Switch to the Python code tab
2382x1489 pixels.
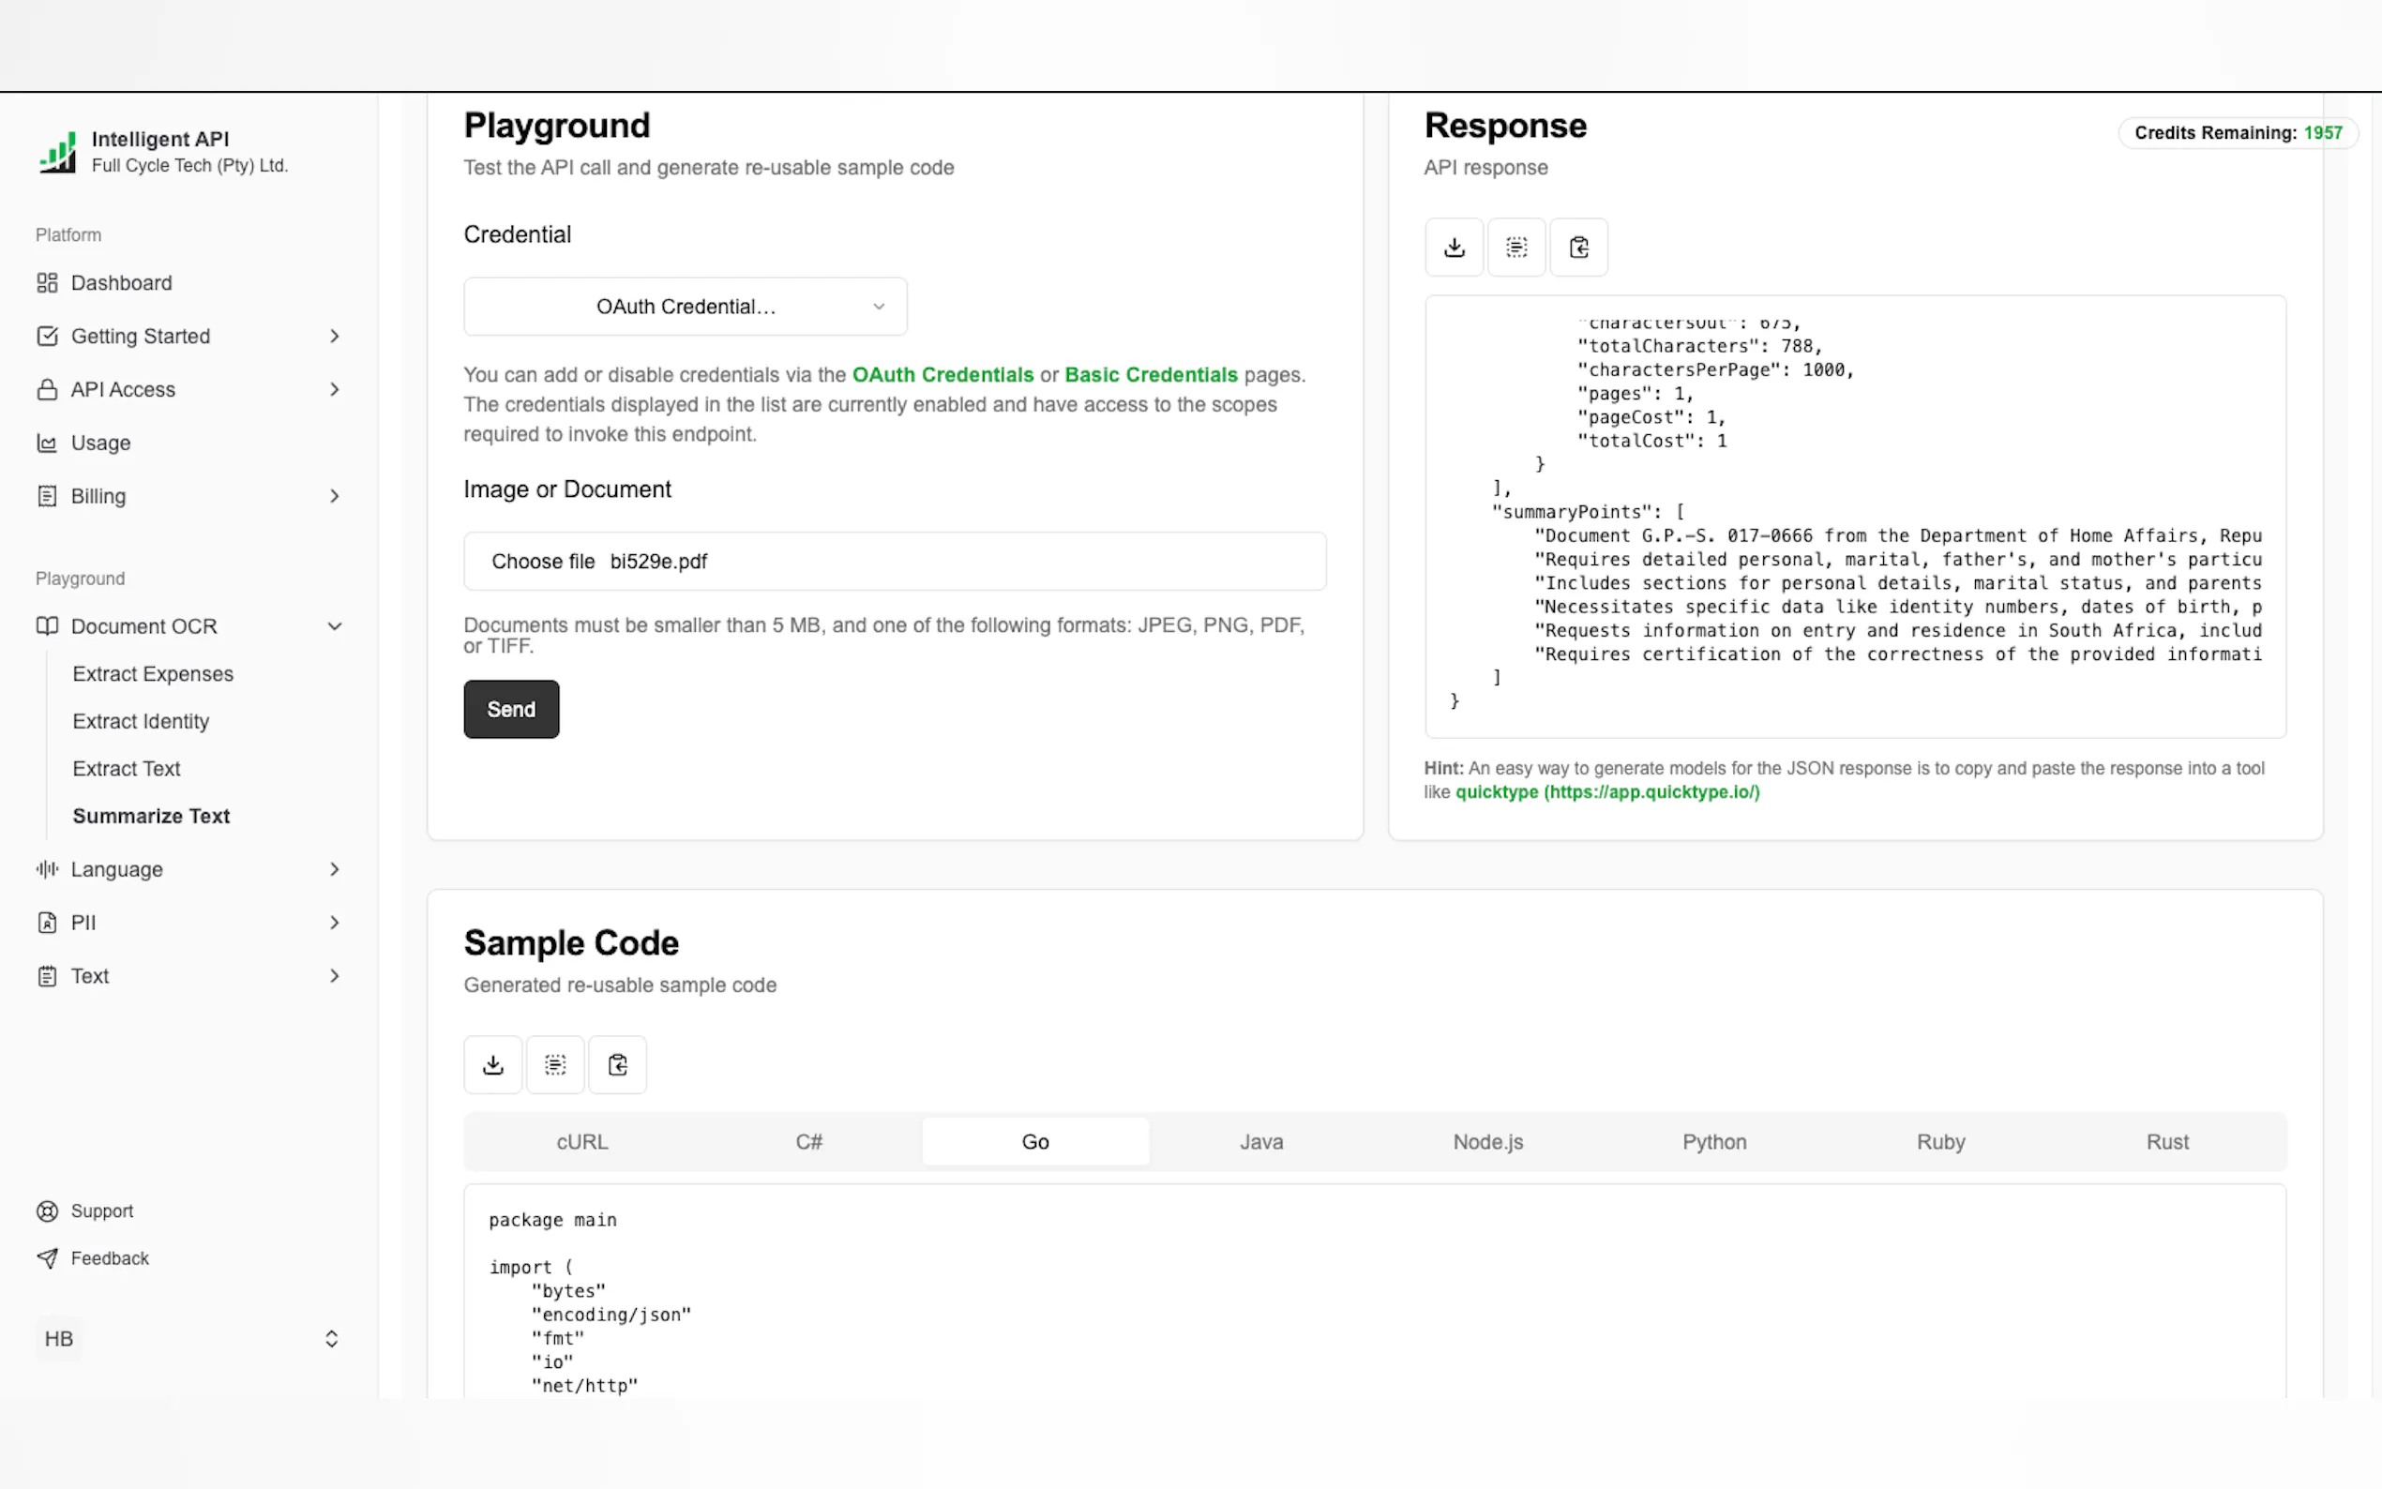(1713, 1141)
